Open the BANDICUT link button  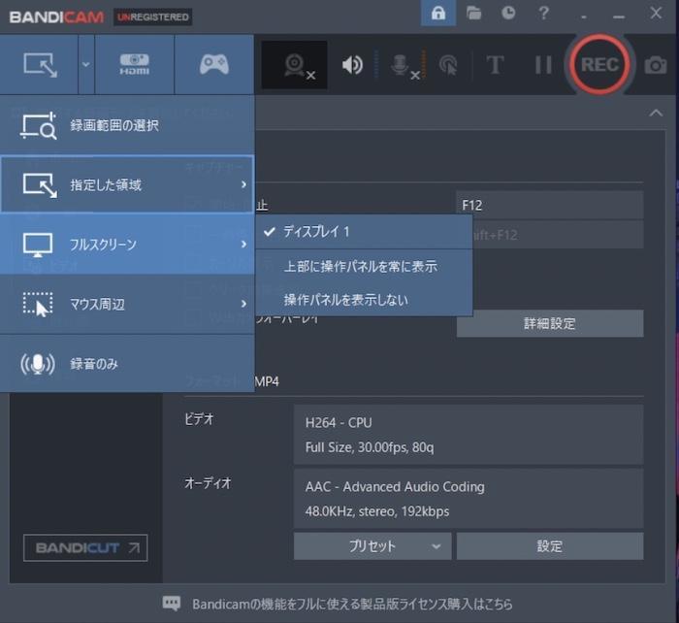click(x=85, y=548)
